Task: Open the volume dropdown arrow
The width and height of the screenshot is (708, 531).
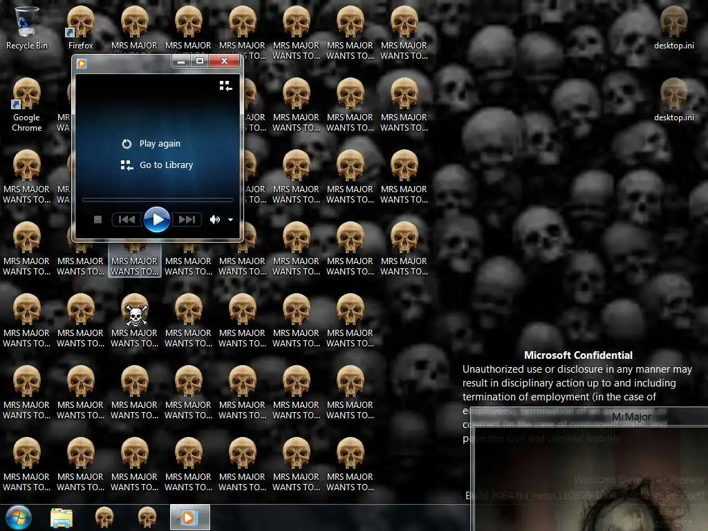Action: click(230, 220)
